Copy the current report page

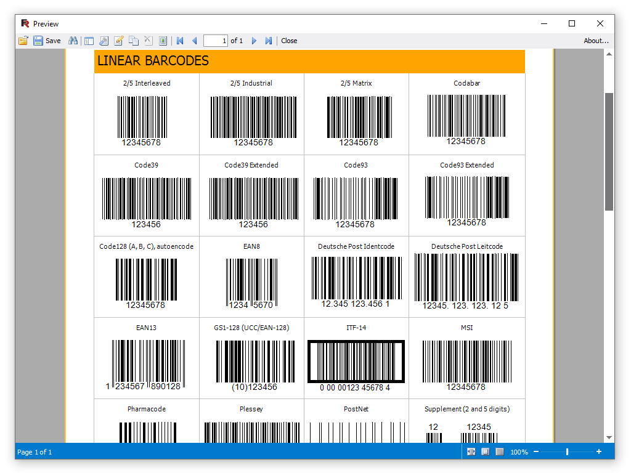[x=134, y=41]
